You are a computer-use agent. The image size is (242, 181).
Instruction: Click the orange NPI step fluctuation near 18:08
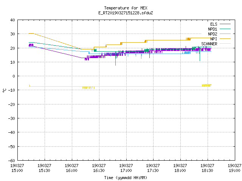click(x=188, y=39)
